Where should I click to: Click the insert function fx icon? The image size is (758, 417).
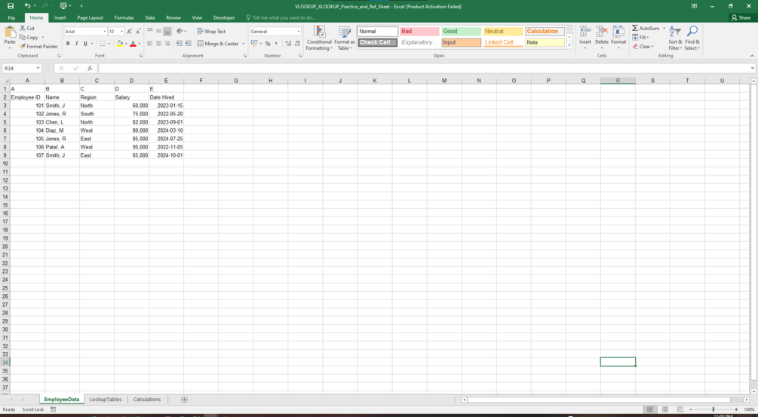tap(90, 69)
